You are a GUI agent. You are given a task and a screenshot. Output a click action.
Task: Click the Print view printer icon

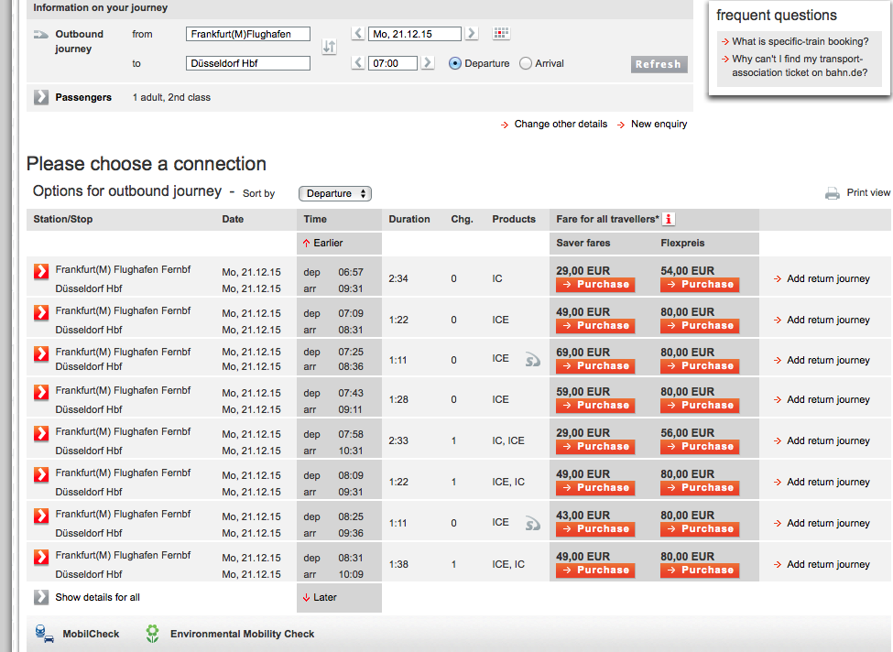832,193
